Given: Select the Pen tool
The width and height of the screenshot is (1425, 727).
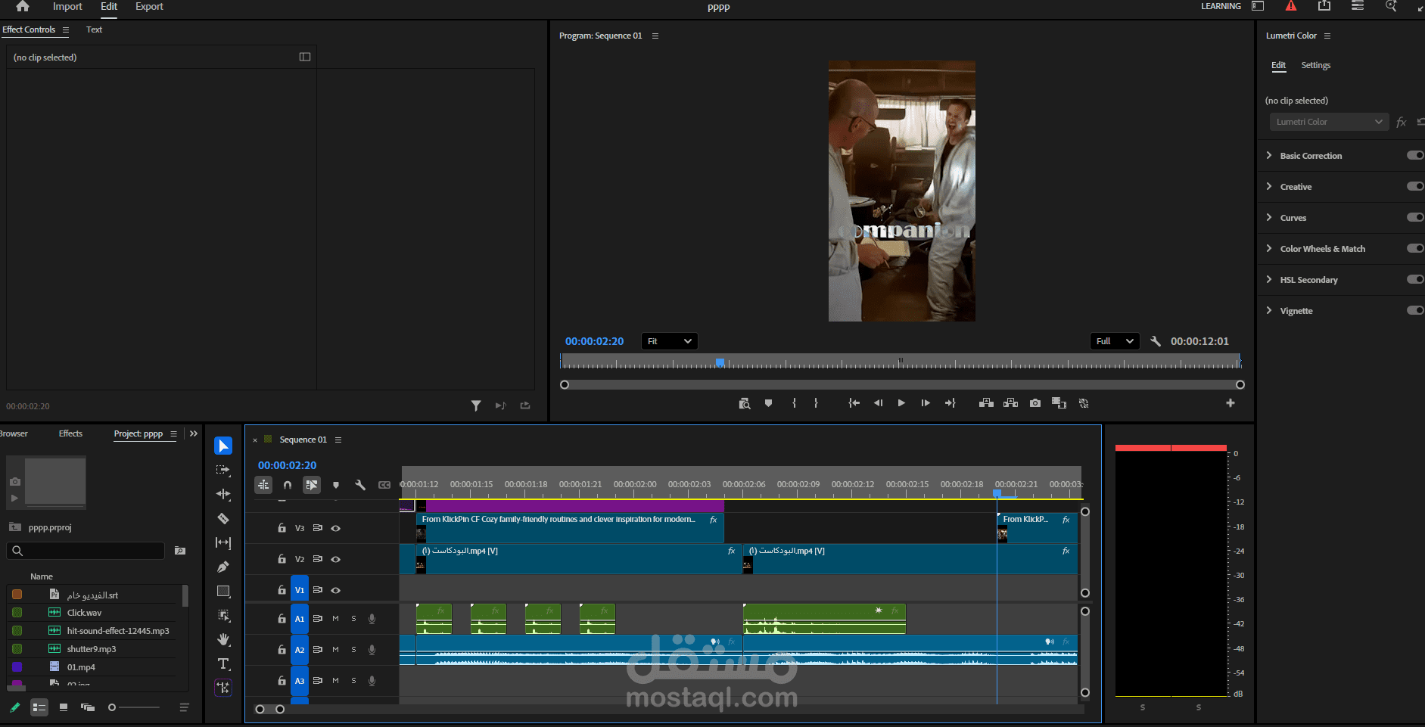Looking at the screenshot, I should [223, 567].
